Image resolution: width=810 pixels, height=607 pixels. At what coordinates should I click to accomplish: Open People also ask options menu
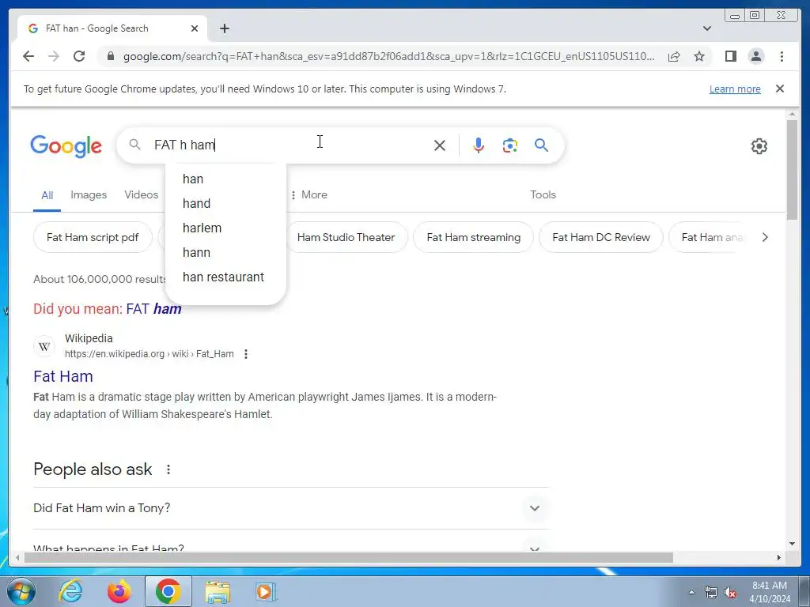[x=168, y=469]
